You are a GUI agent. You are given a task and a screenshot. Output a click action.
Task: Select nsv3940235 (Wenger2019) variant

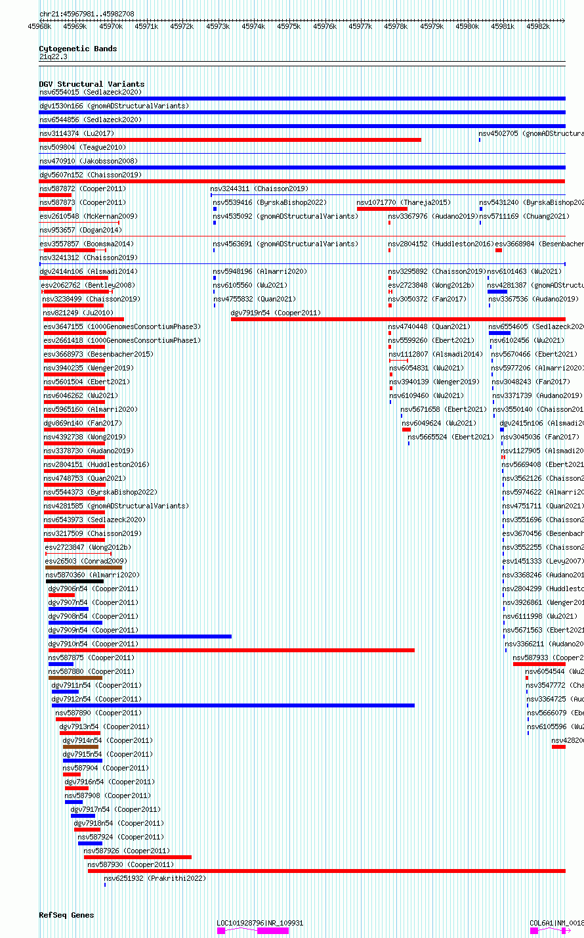89,368
